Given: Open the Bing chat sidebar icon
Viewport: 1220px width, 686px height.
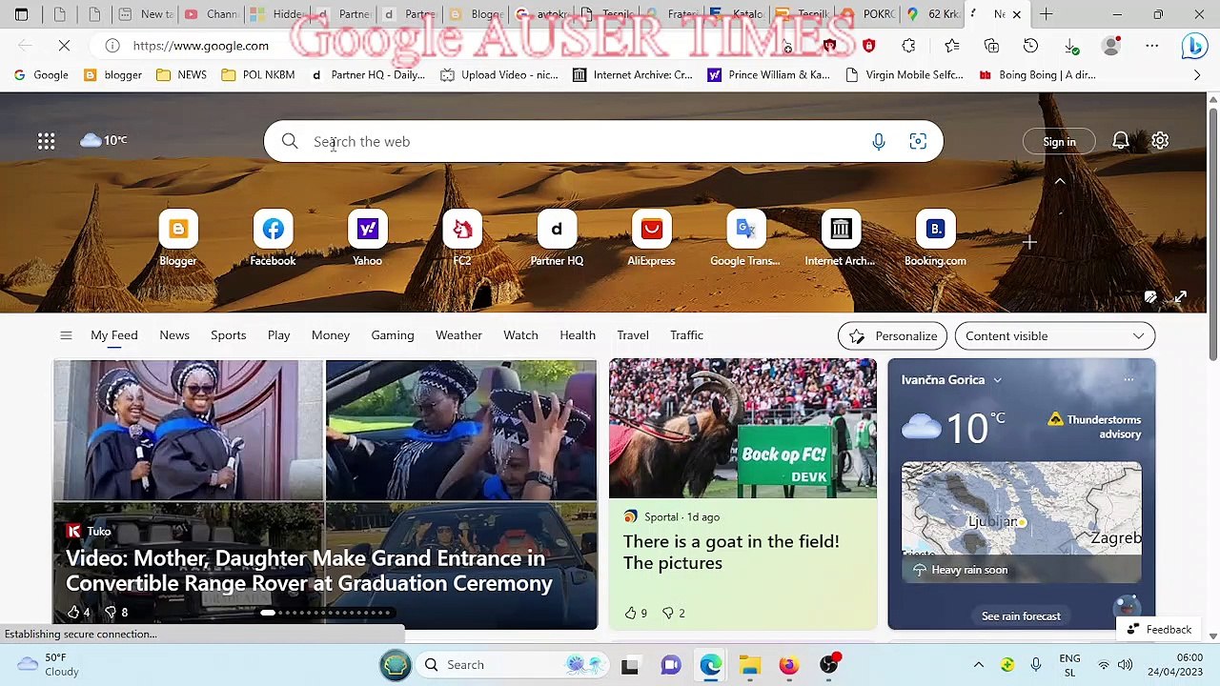Looking at the screenshot, I should click(x=1194, y=46).
